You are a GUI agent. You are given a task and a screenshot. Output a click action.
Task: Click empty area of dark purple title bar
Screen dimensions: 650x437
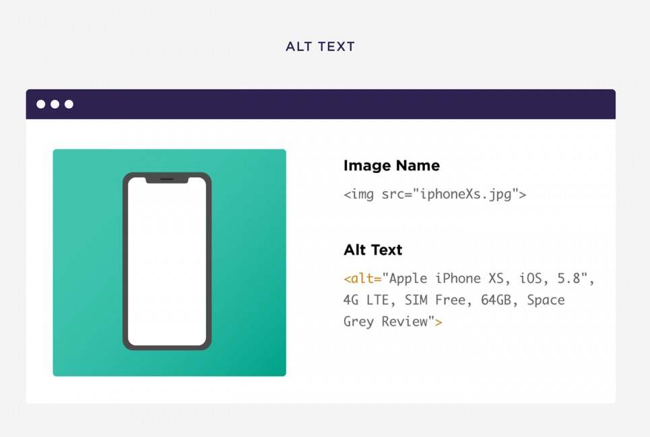coord(337,104)
